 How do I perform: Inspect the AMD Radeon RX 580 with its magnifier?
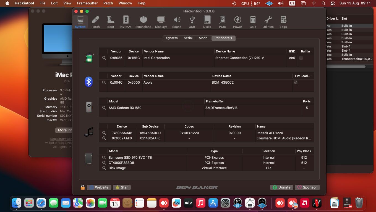(104, 108)
